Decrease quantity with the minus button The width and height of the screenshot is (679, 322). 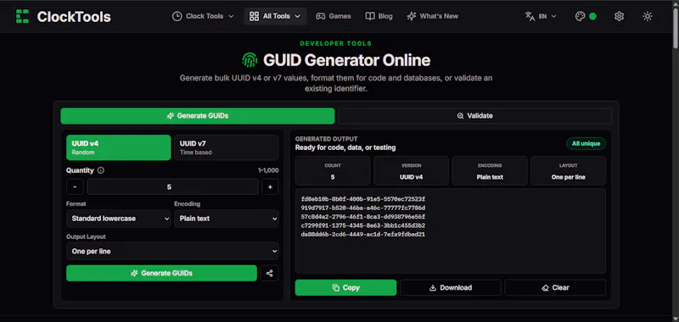[75, 186]
